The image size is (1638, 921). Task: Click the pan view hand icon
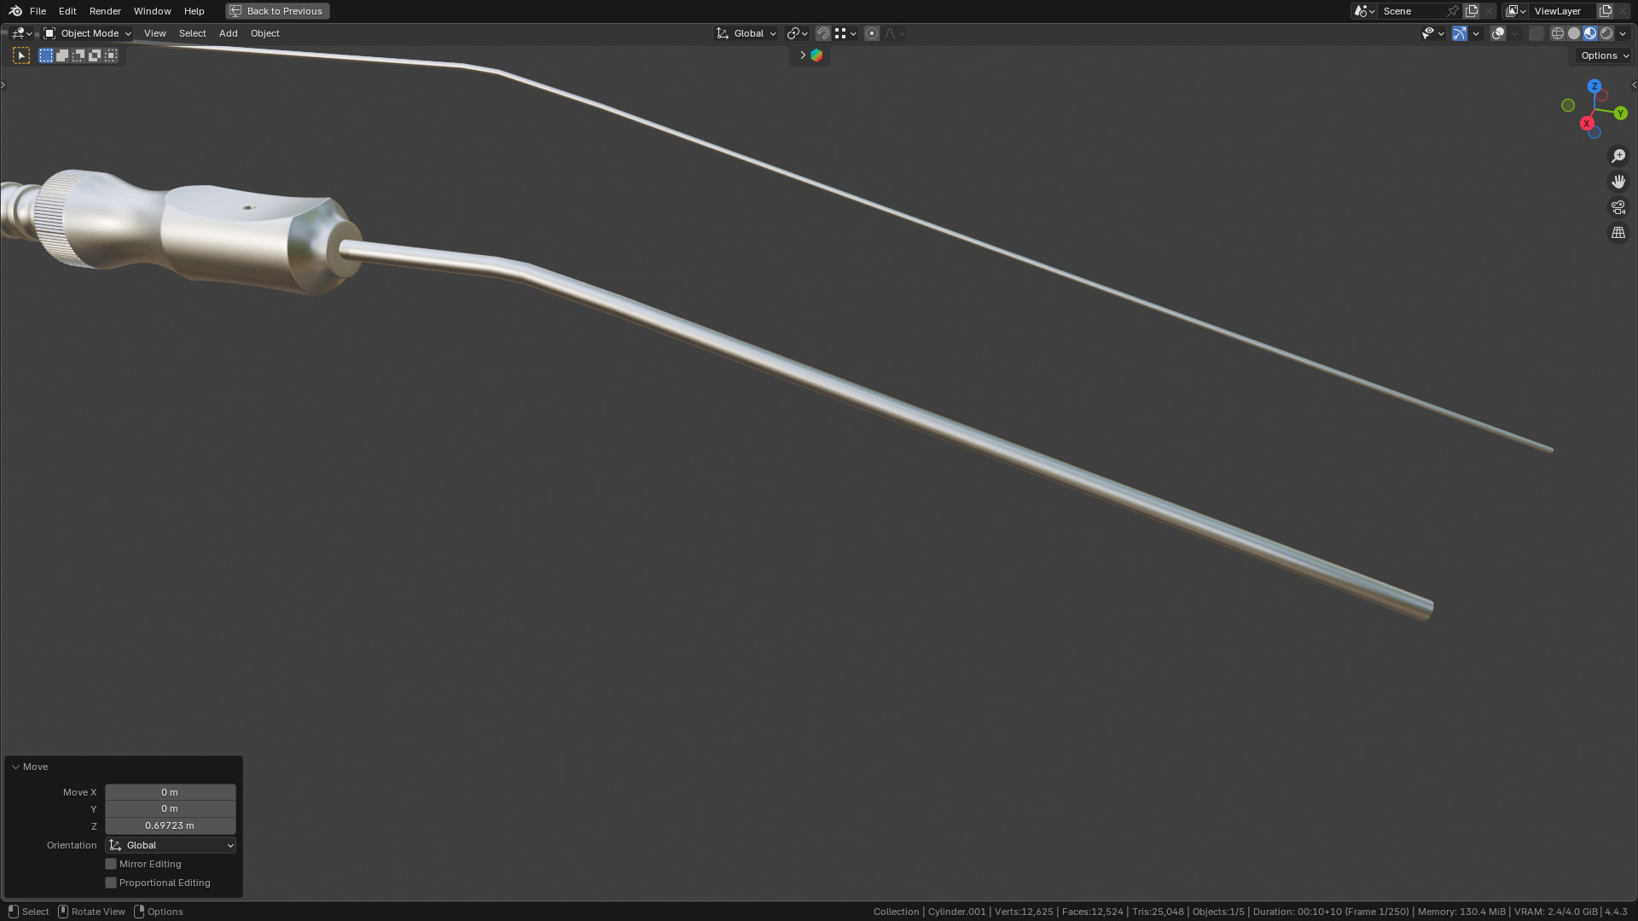pyautogui.click(x=1618, y=182)
